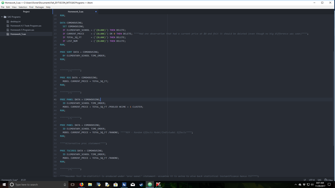Collapse the SAS Programs folder chevron
The image size is (335, 188).
point(2,17)
